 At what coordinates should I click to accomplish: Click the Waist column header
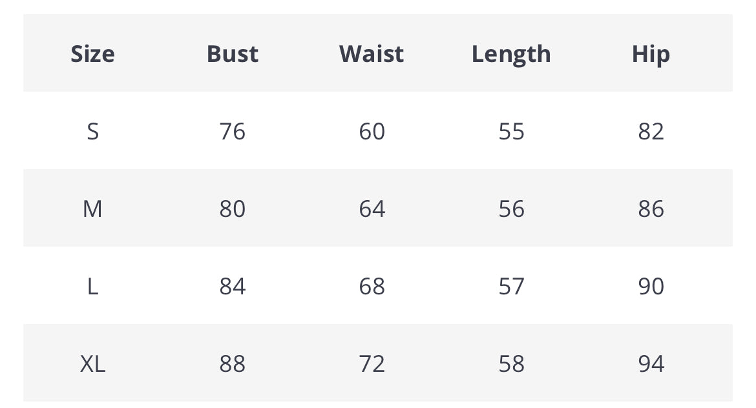click(x=372, y=54)
